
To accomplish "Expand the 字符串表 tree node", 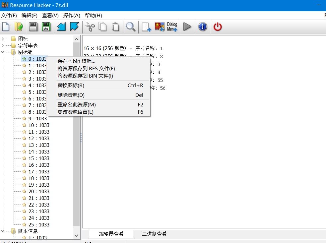I will pos(3,45).
